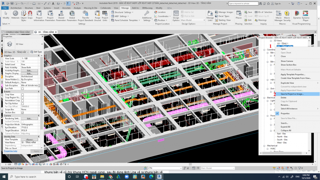Collapse the Electrical tree branch
This screenshot has width=320, height=180.
(x=265, y=97)
